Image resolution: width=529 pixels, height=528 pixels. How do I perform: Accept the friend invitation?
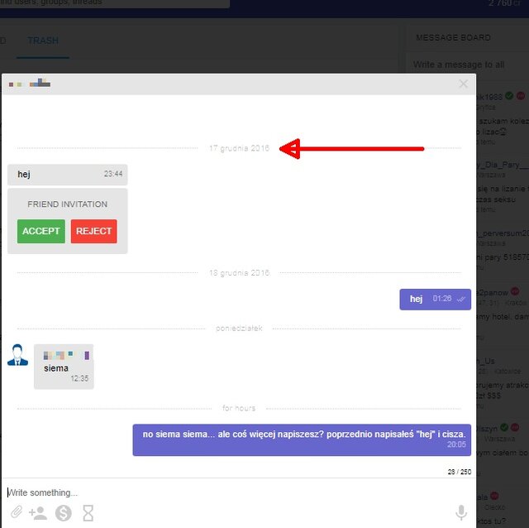[x=41, y=232]
